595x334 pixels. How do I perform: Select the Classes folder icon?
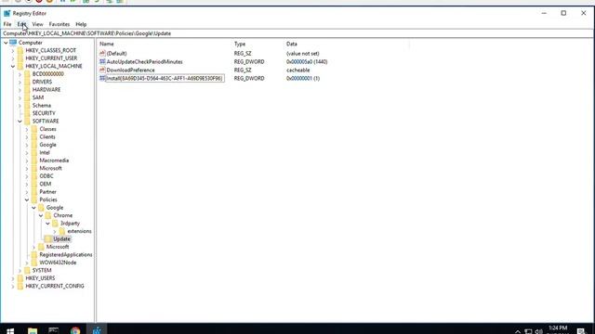[x=34, y=129]
